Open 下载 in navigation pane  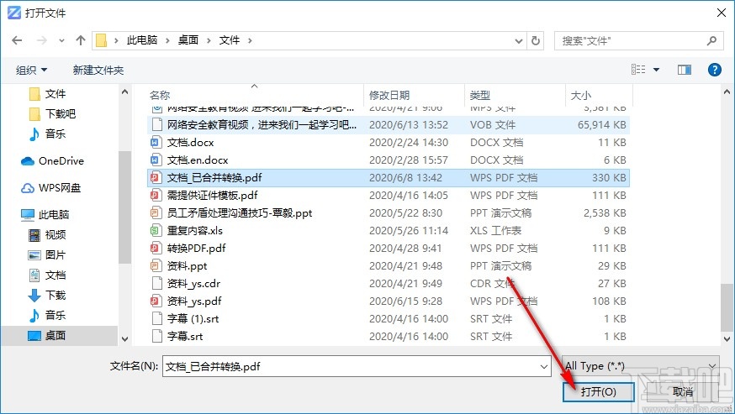(47, 295)
